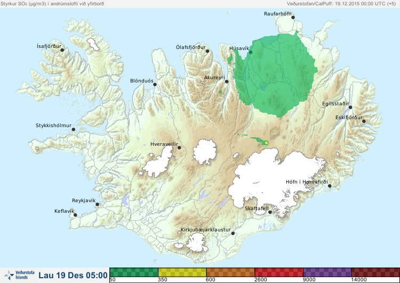Click the Skaftafell map label
400x283 pixels.
point(257,209)
